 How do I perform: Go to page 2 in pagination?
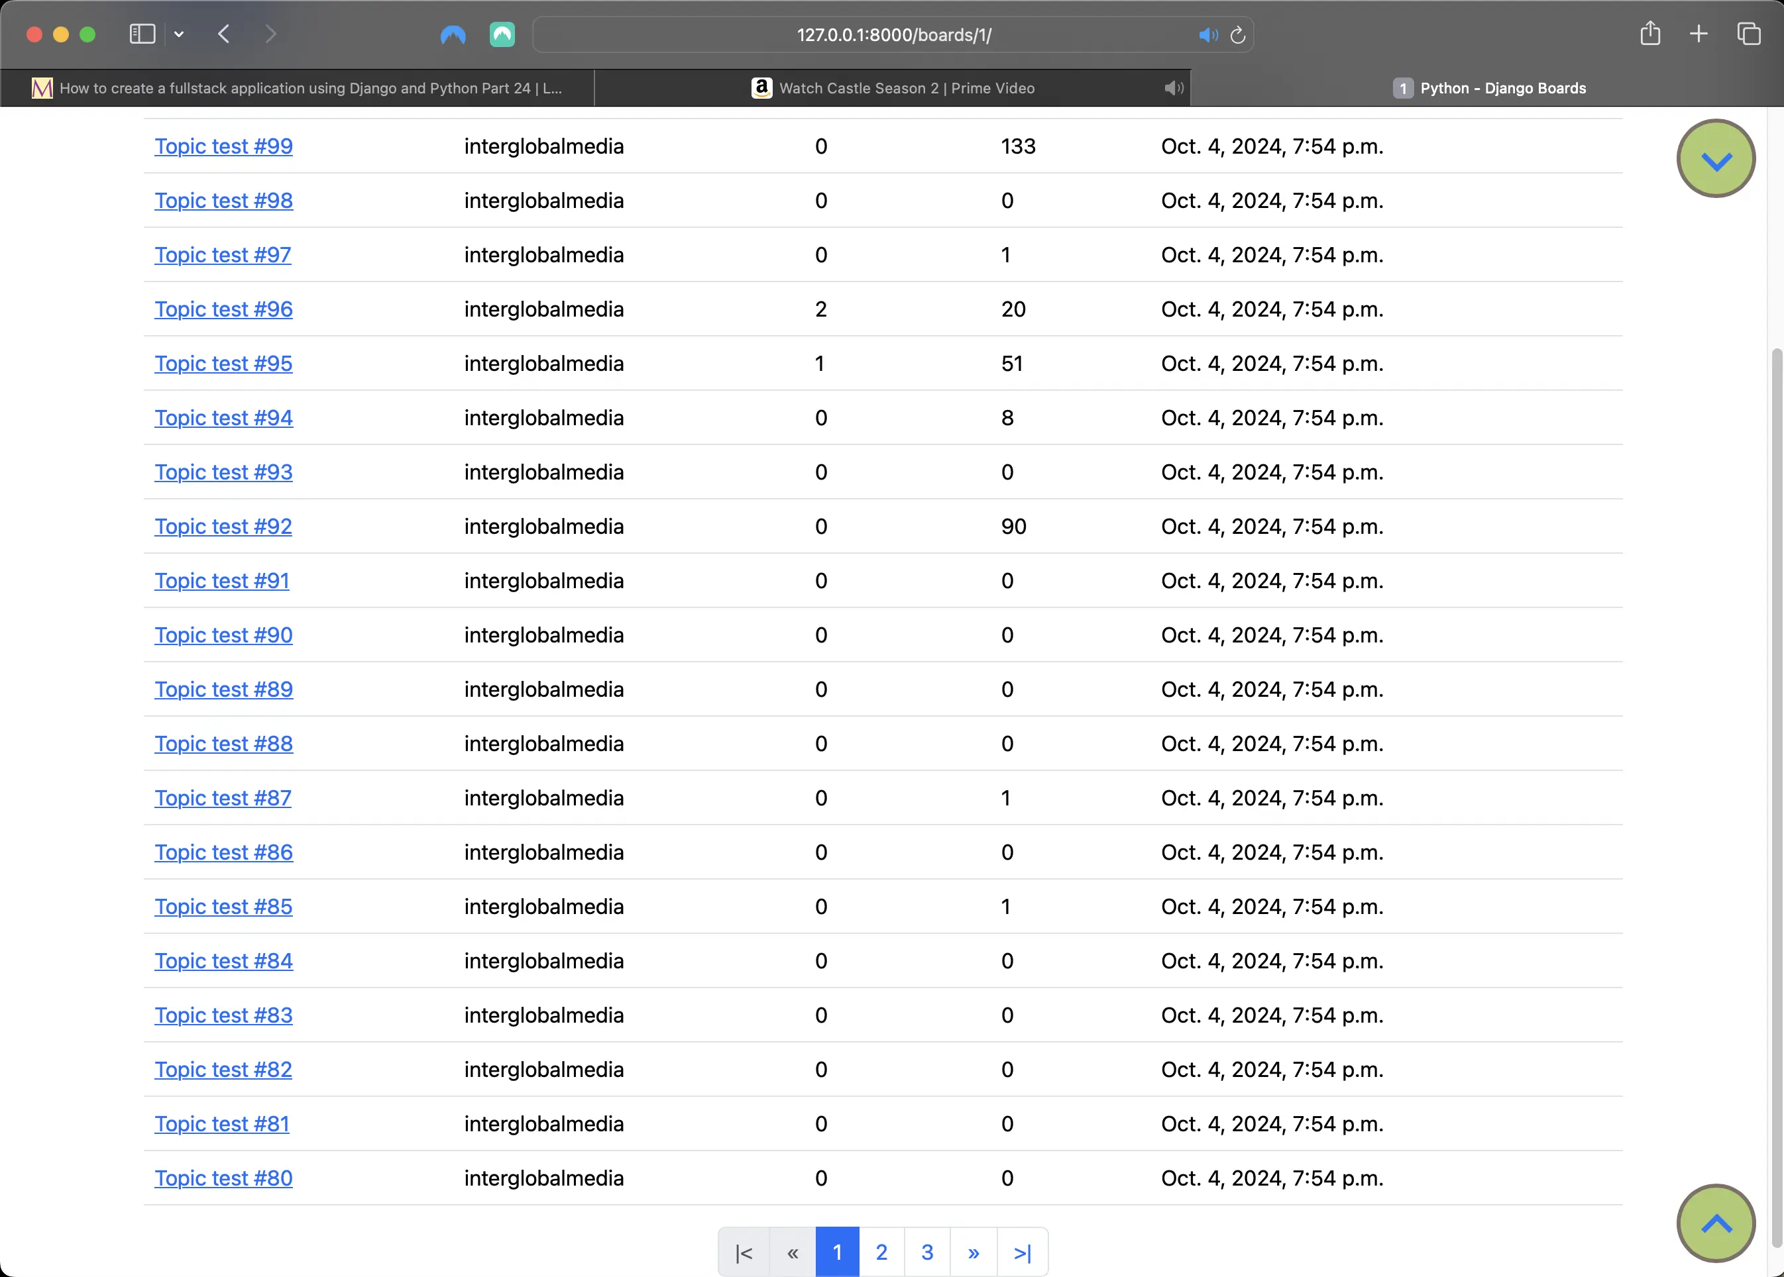click(x=881, y=1252)
